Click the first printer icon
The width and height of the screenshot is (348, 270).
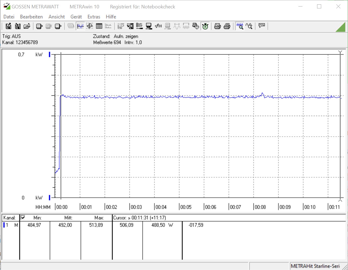coord(217,26)
